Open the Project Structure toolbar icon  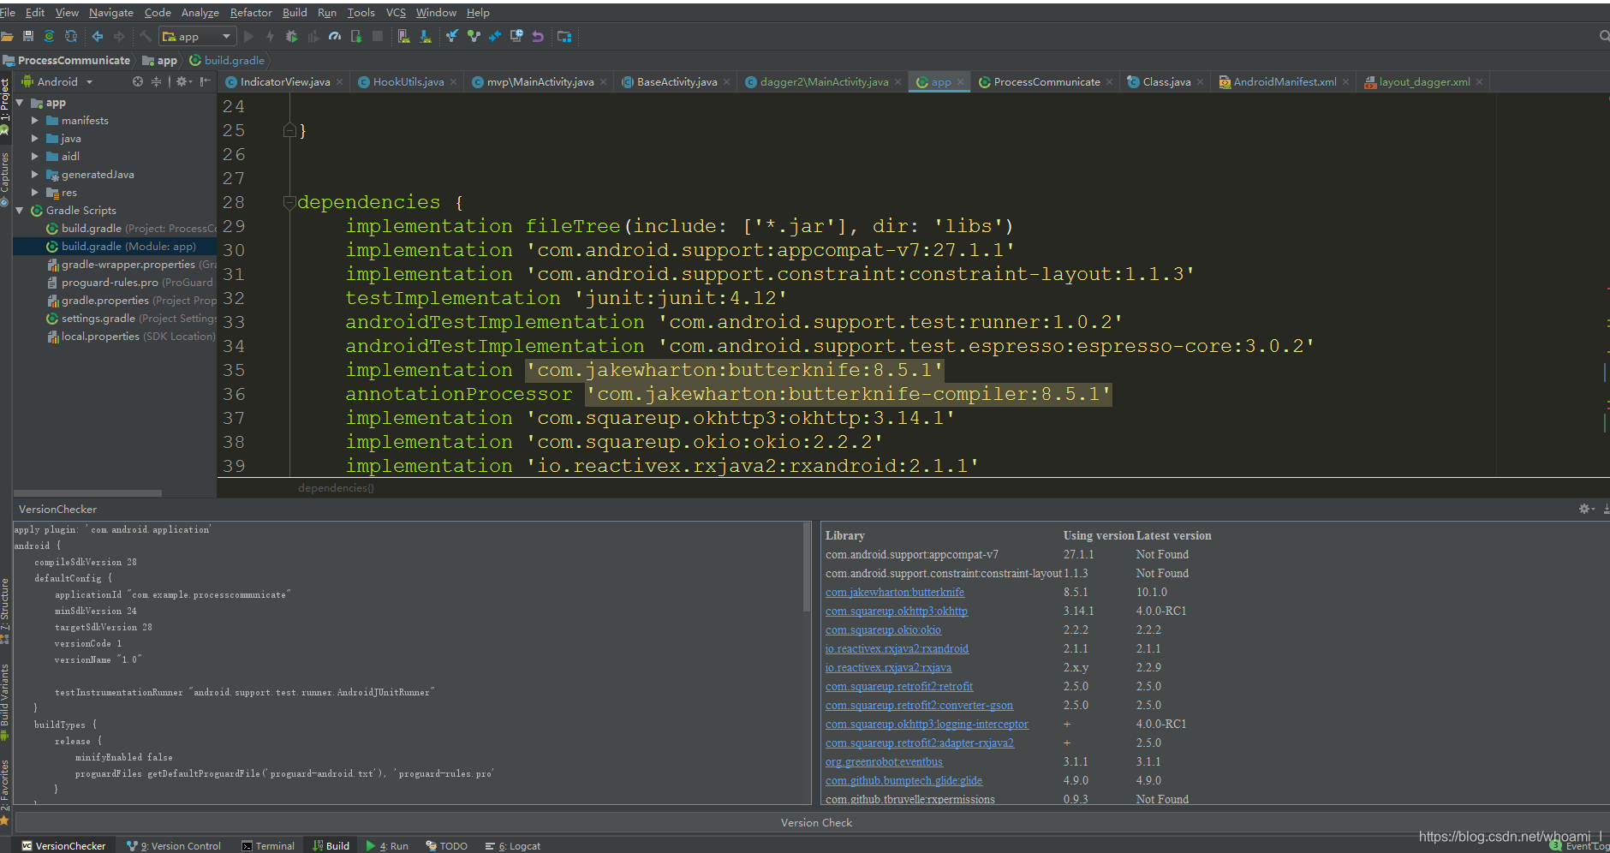point(564,36)
